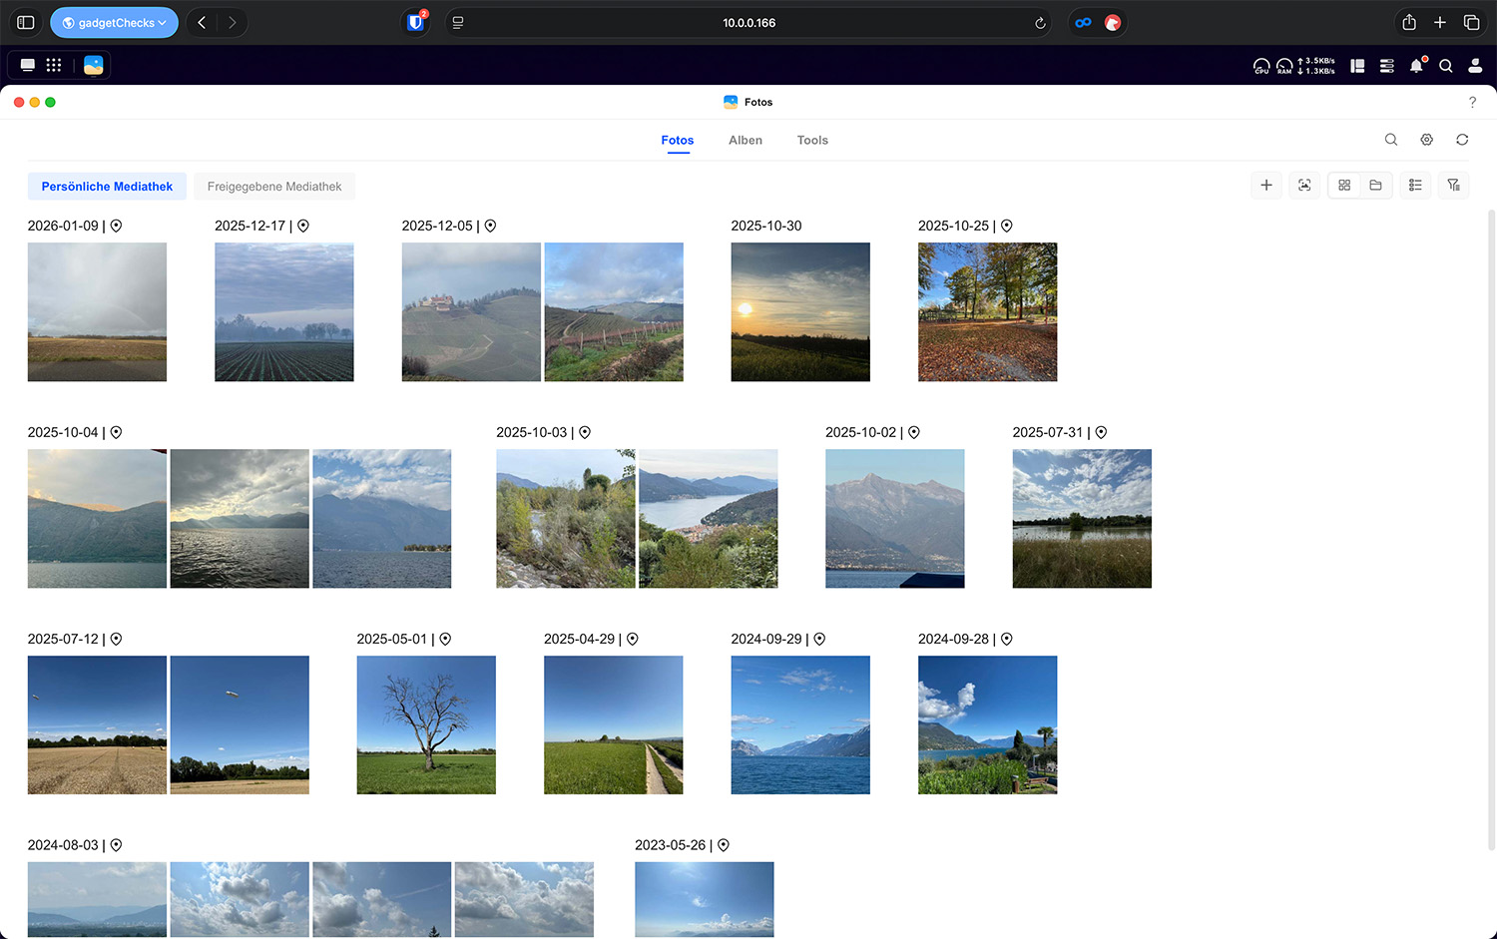The image size is (1497, 939).
Task: Expand the gadgetChecks profile dropdown
Action: [x=115, y=23]
